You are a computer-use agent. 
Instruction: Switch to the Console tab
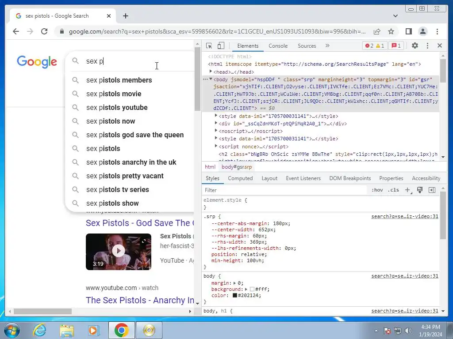(278, 46)
